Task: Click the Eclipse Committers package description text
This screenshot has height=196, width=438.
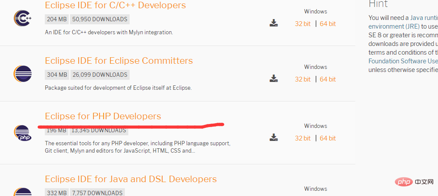Action: (118, 88)
